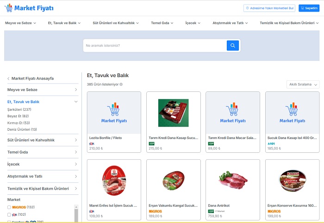The width and height of the screenshot is (324, 223).
Task: Tick the ŞOK (102) market filter checkbox
Action: click(9, 215)
